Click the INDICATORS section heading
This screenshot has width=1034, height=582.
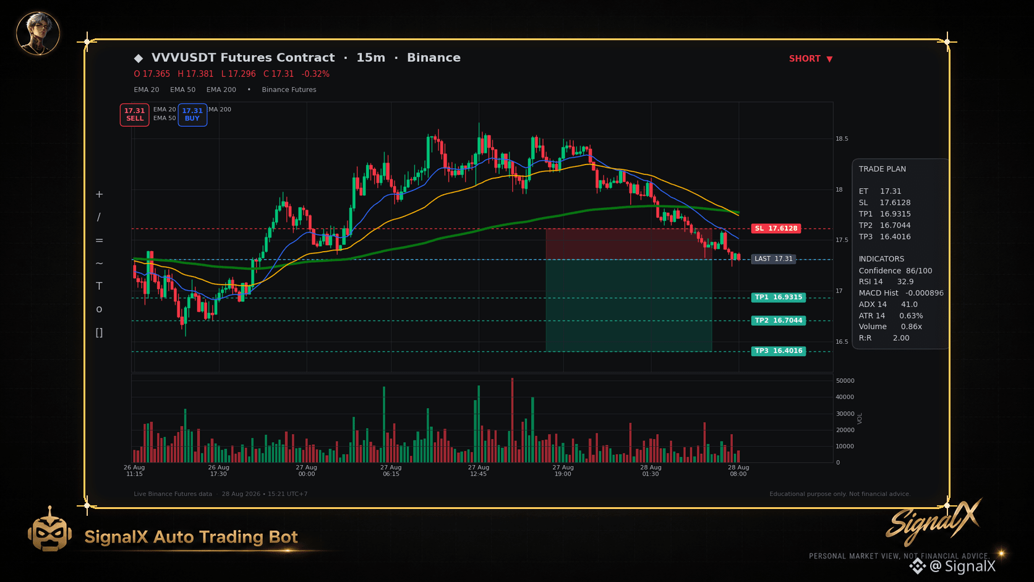point(881,259)
